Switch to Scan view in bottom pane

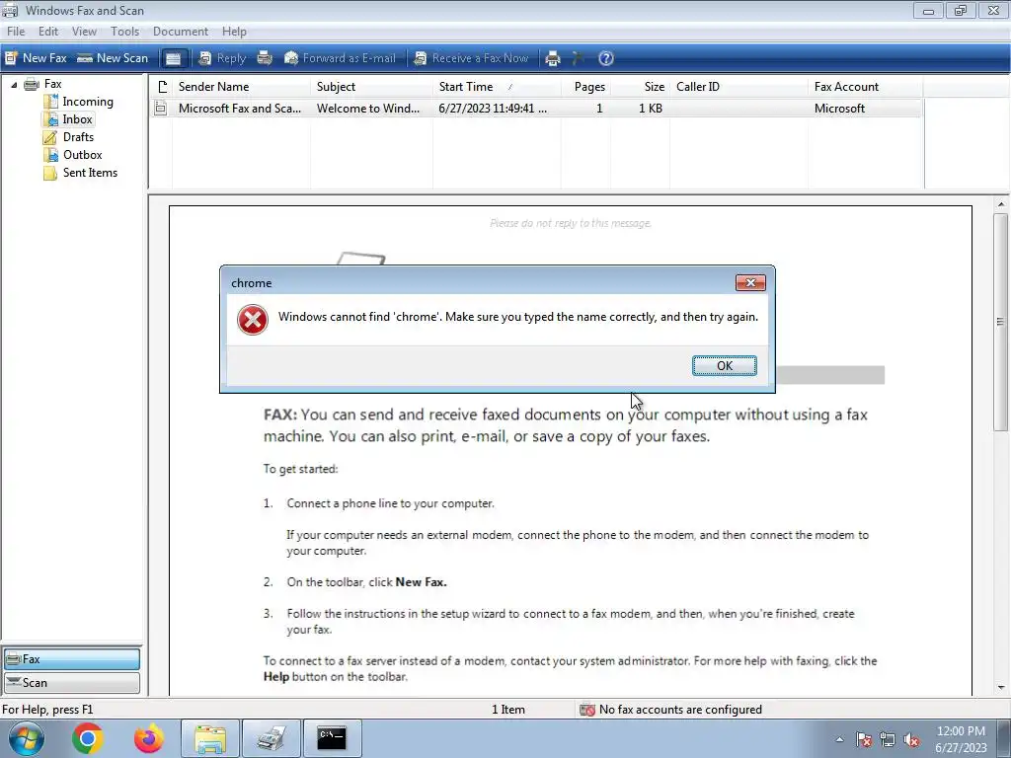click(71, 683)
